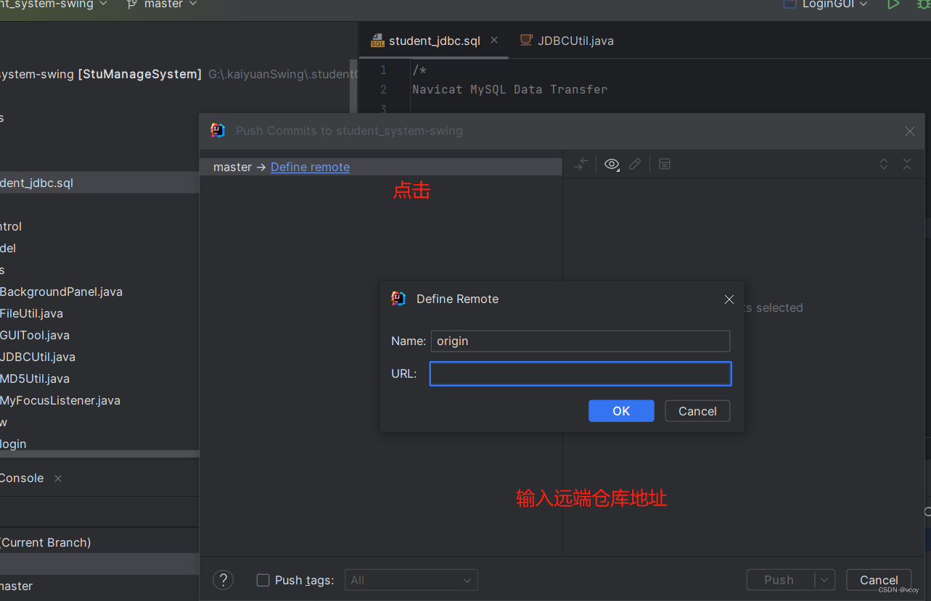Image resolution: width=931 pixels, height=601 pixels.
Task: Select highlighted student_jdbc.sql file in project tree
Action: pos(99,183)
